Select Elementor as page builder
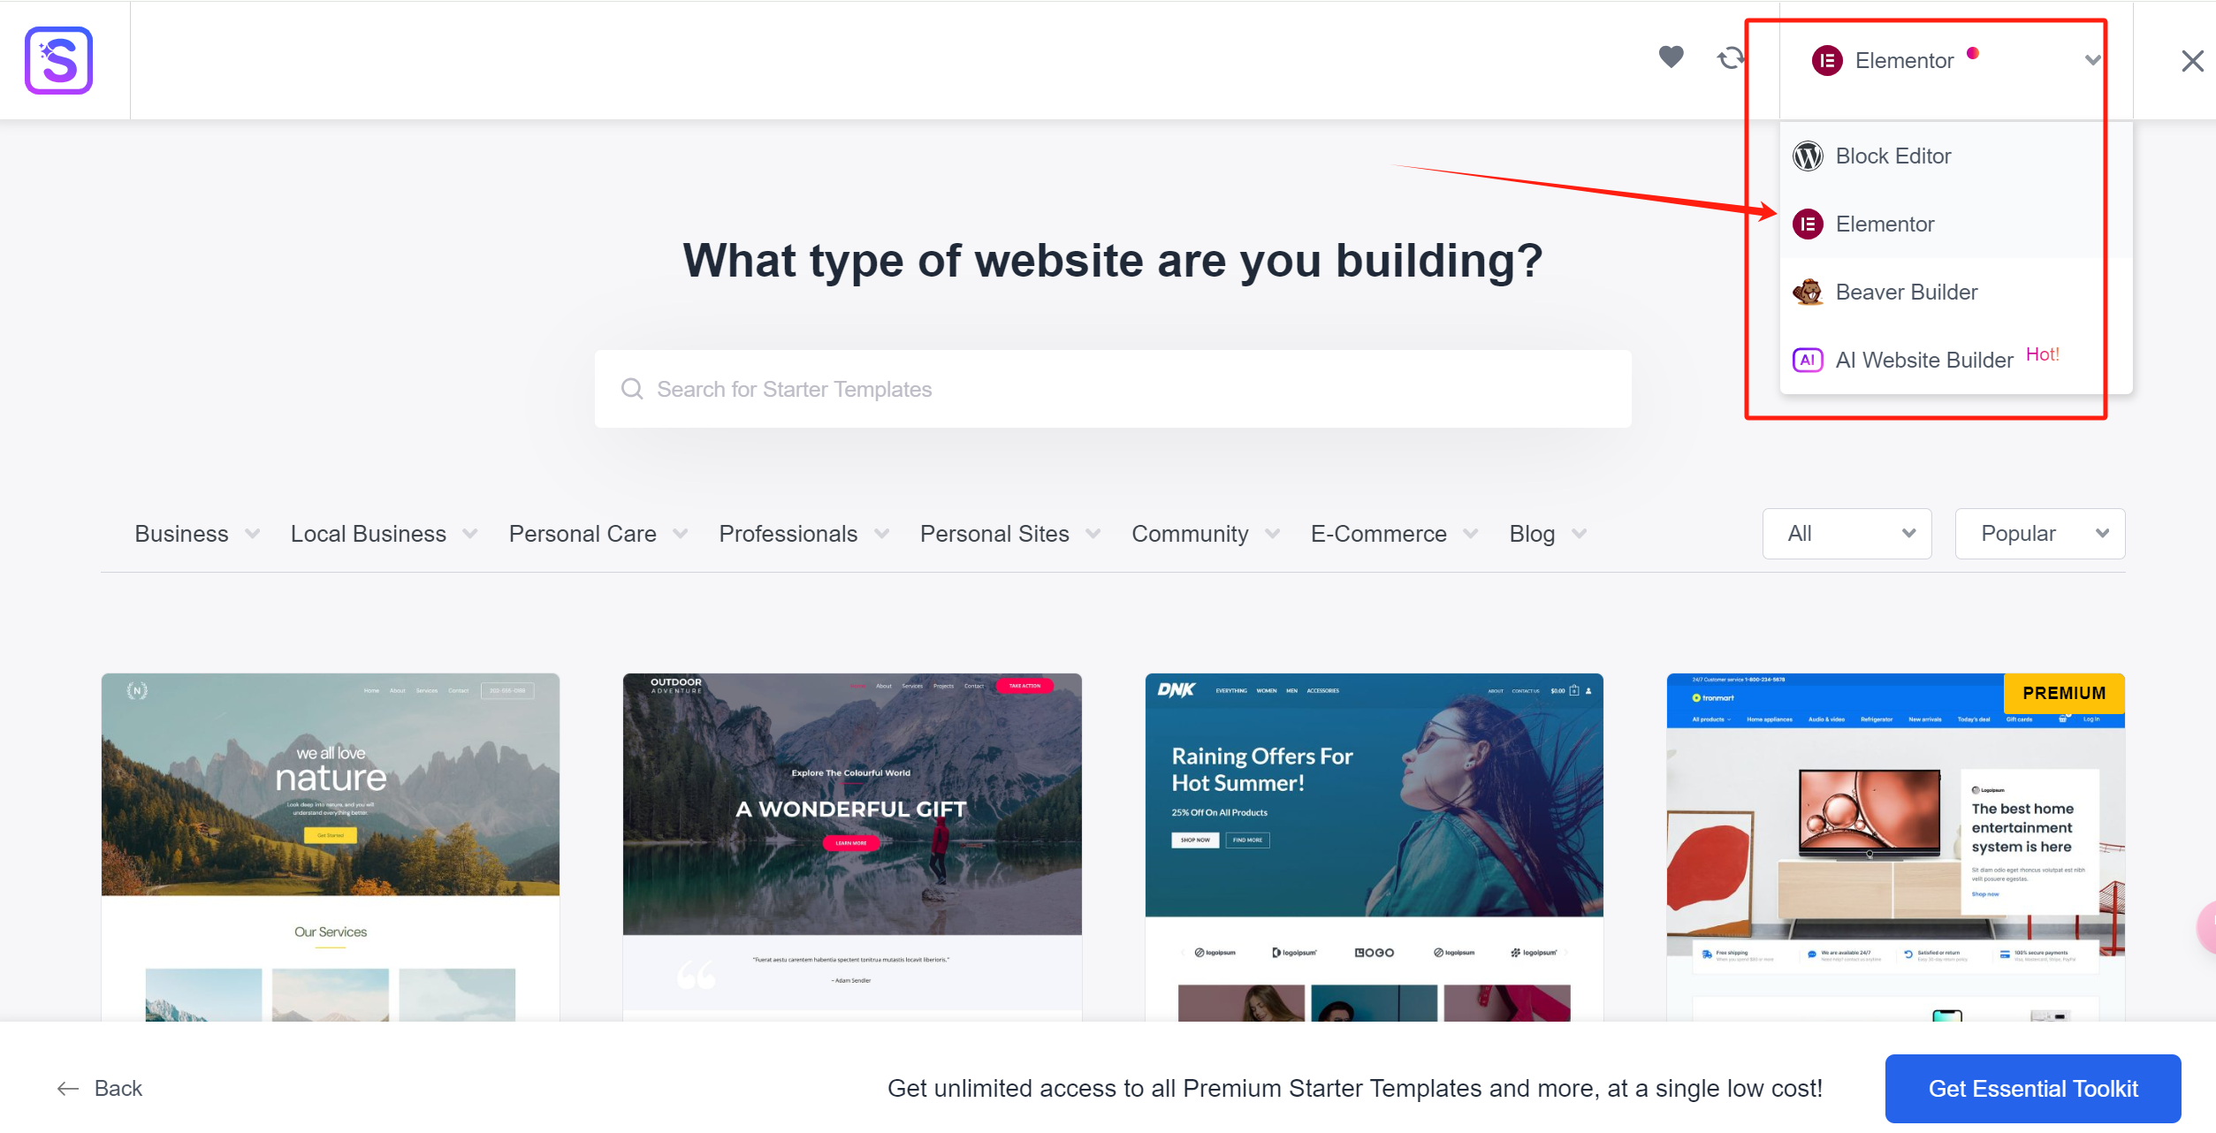The width and height of the screenshot is (2216, 1133). click(1884, 224)
